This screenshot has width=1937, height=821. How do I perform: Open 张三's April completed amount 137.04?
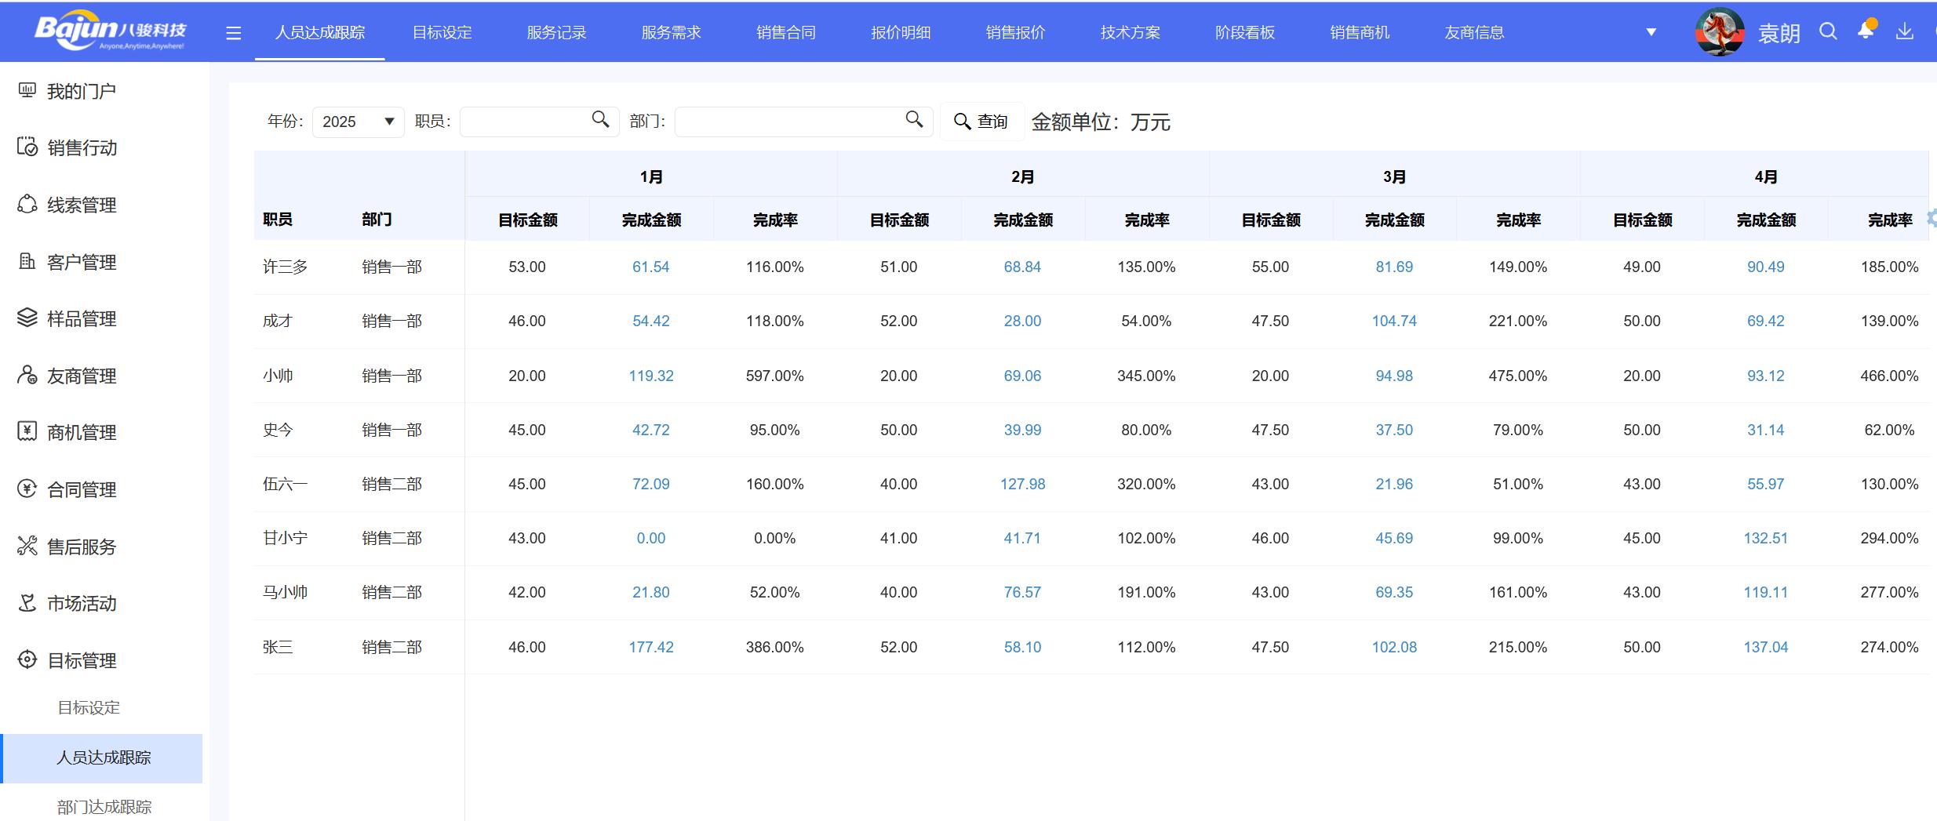pos(1765,647)
